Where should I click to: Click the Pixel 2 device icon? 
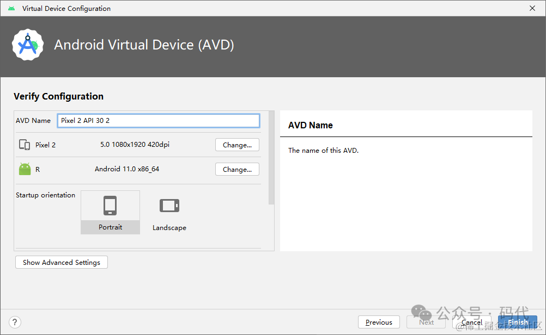coord(25,145)
